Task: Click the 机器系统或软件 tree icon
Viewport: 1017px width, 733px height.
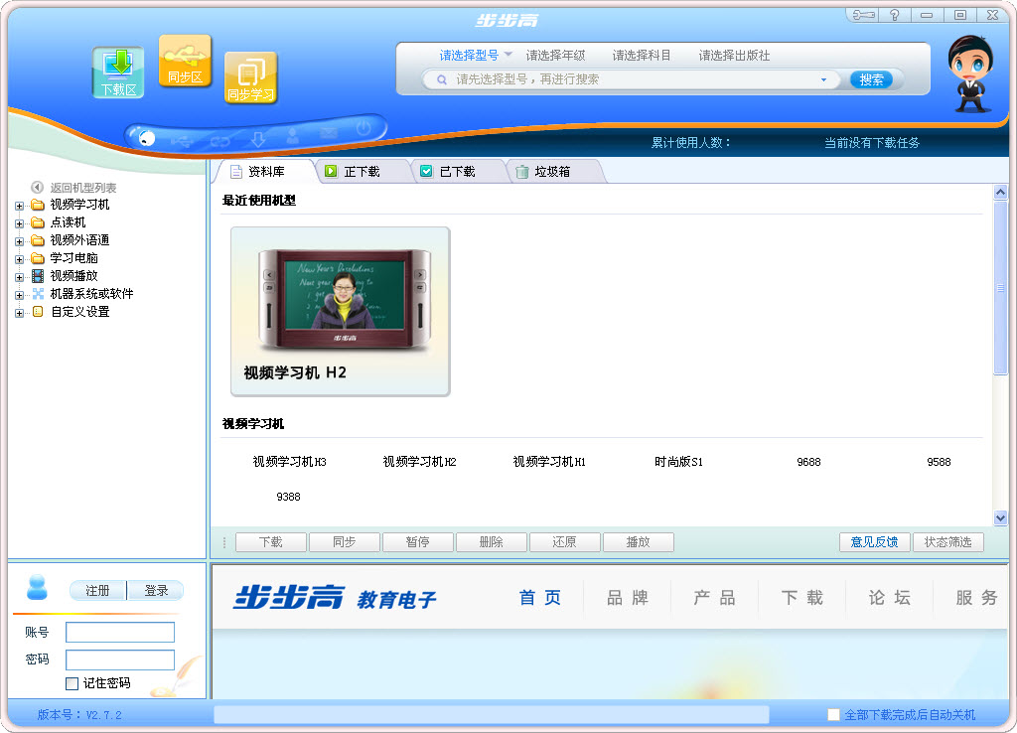Action: (38, 294)
